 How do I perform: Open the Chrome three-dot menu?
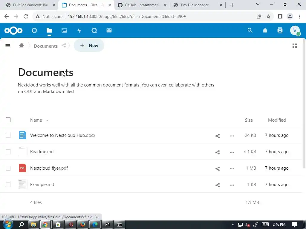pos(299,16)
